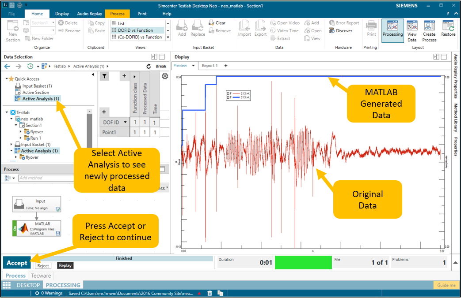The height and width of the screenshot is (298, 461).
Task: Switch to the Report 1 tab
Action: tap(210, 66)
